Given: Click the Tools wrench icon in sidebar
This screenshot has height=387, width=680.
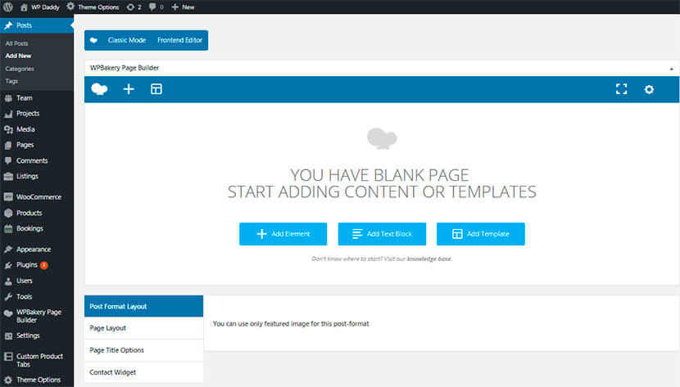Looking at the screenshot, I should pyautogui.click(x=8, y=296).
